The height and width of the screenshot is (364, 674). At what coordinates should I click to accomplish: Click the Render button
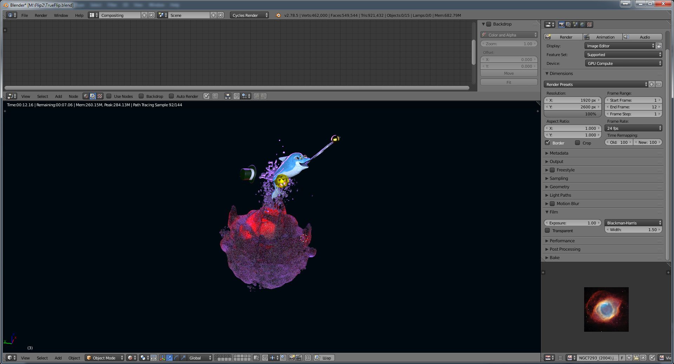point(563,37)
